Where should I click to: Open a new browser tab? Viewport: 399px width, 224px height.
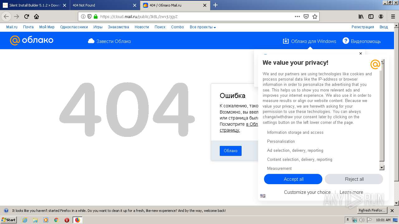(x=215, y=5)
